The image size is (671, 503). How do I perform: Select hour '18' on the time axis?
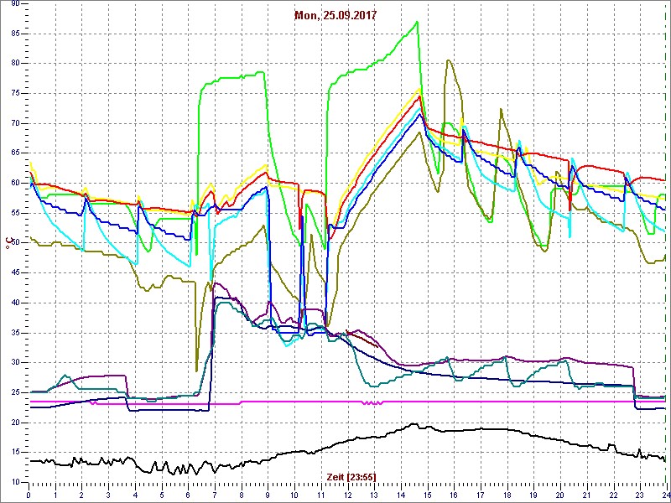pos(507,495)
